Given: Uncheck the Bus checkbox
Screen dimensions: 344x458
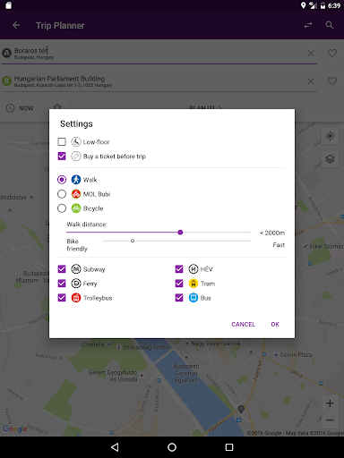Looking at the screenshot, I should click(x=179, y=298).
